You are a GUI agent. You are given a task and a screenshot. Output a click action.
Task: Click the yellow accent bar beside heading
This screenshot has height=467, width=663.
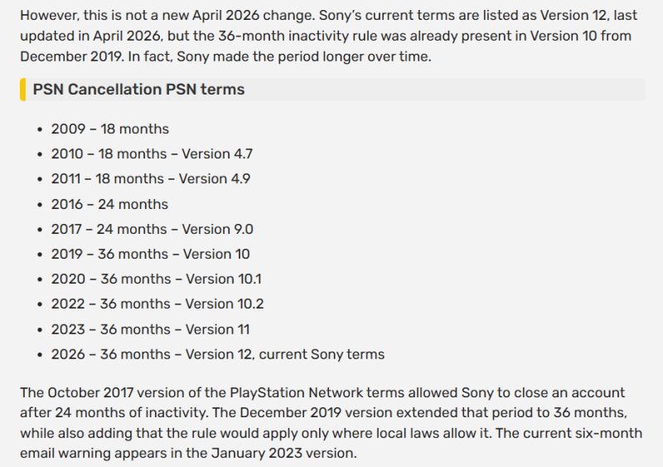point(23,90)
